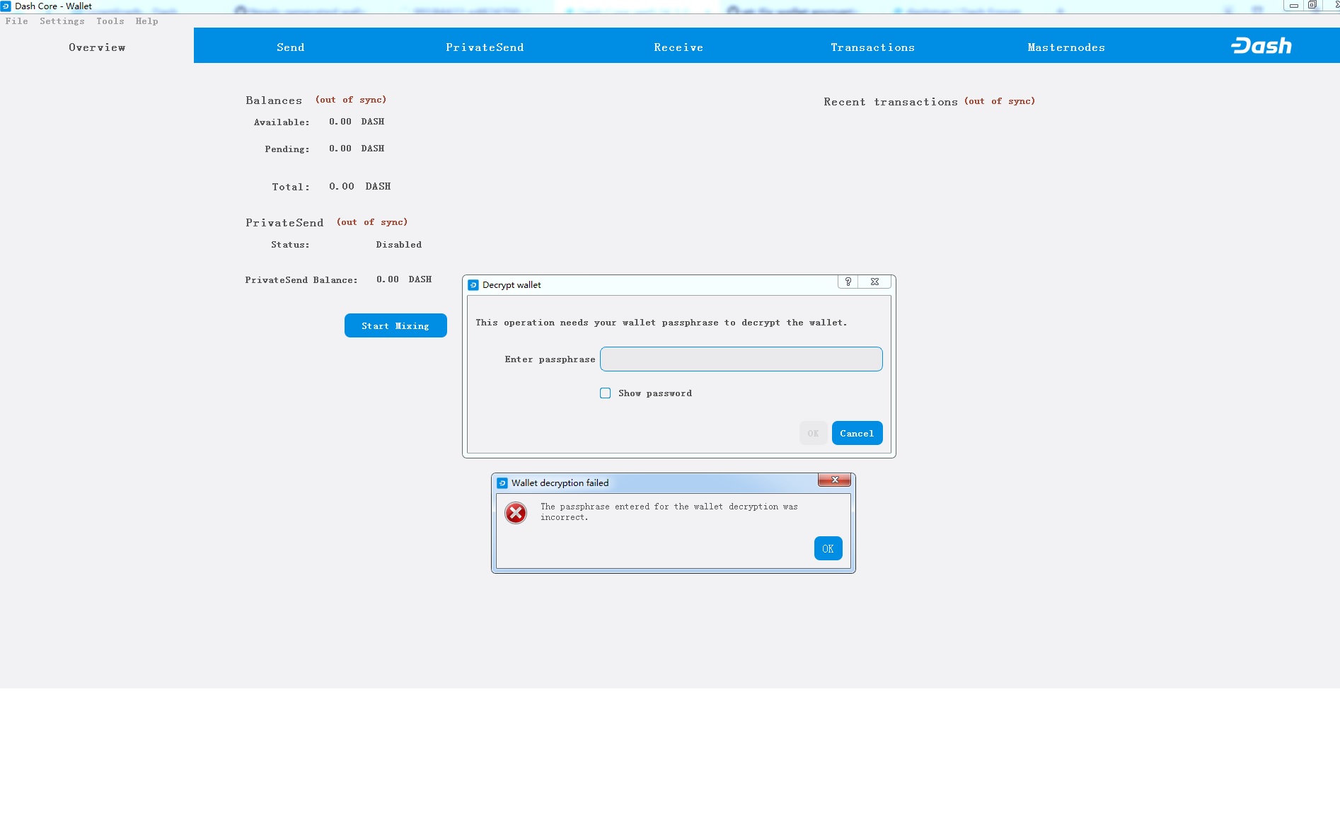Click the Dash logo in header
1340x815 pixels.
point(1261,46)
